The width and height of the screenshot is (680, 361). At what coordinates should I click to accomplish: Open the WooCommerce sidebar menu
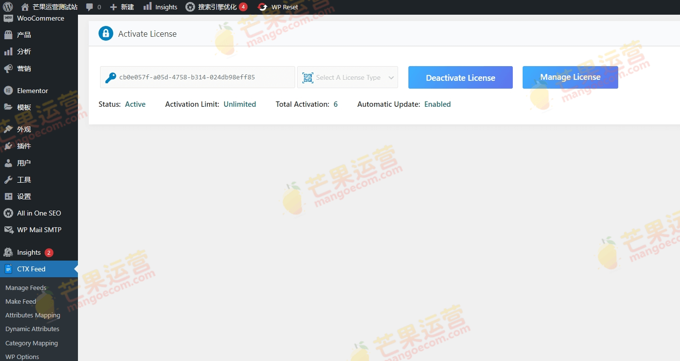[x=40, y=19]
